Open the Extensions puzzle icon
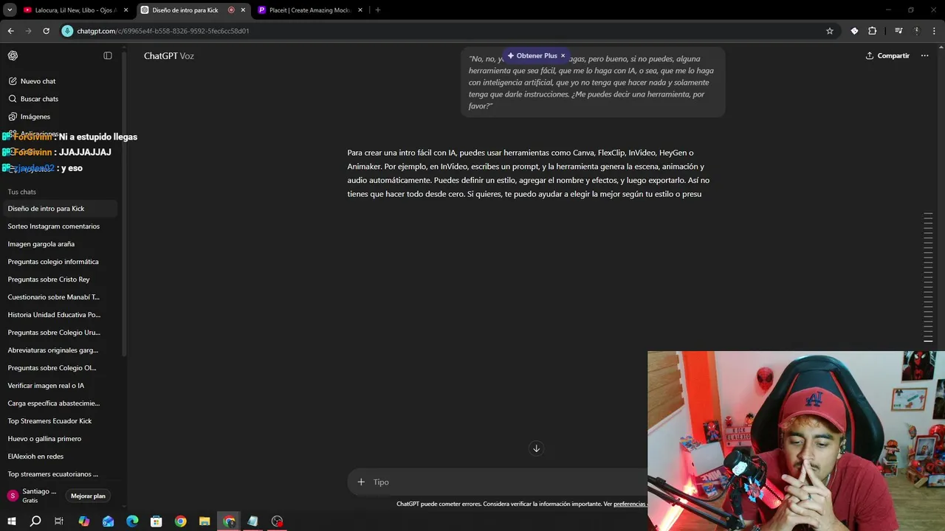The image size is (945, 531). [872, 31]
